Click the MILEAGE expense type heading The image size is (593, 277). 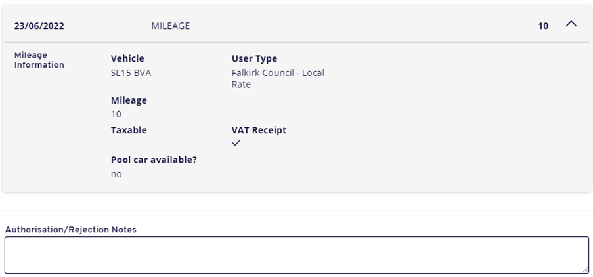pos(170,26)
